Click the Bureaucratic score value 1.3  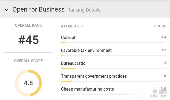coord(163,63)
